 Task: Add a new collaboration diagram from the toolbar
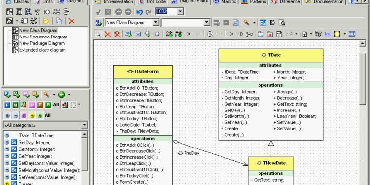[x=28, y=12]
